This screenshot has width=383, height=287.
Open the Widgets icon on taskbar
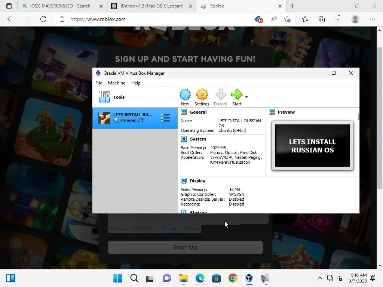coord(10,278)
